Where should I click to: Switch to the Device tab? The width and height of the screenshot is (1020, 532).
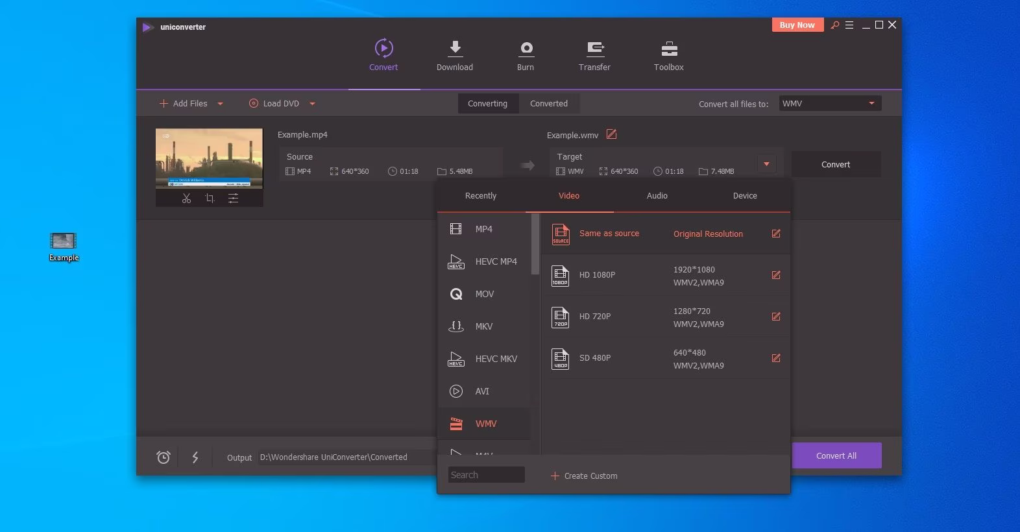[745, 196]
